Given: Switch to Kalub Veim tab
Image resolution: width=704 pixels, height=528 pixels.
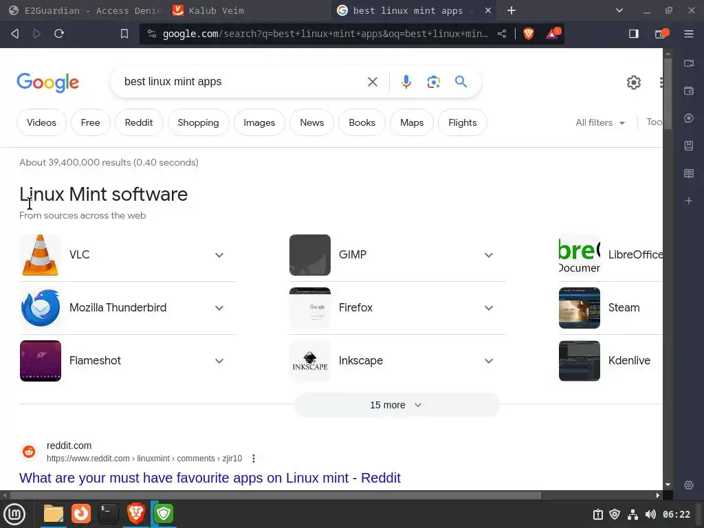Looking at the screenshot, I should (x=247, y=10).
